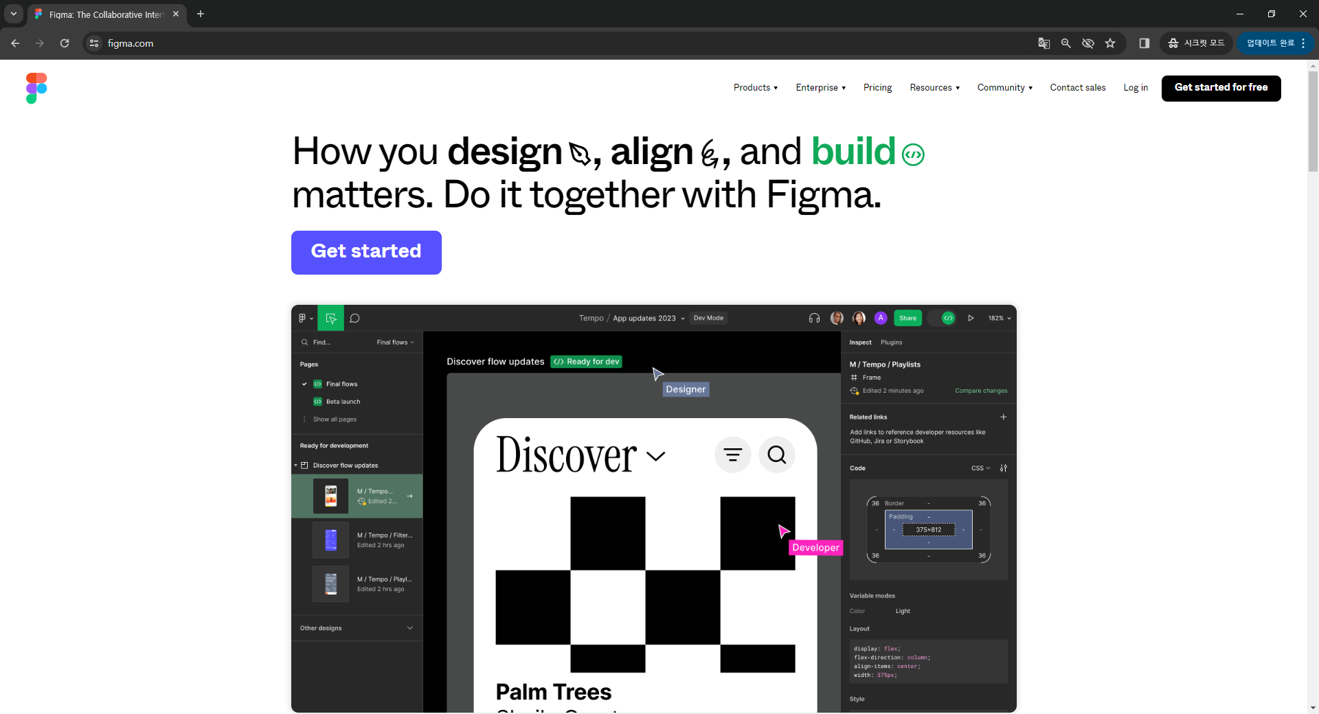Expand the Other designs section
Screen dimensions: 1319x714
click(x=410, y=627)
